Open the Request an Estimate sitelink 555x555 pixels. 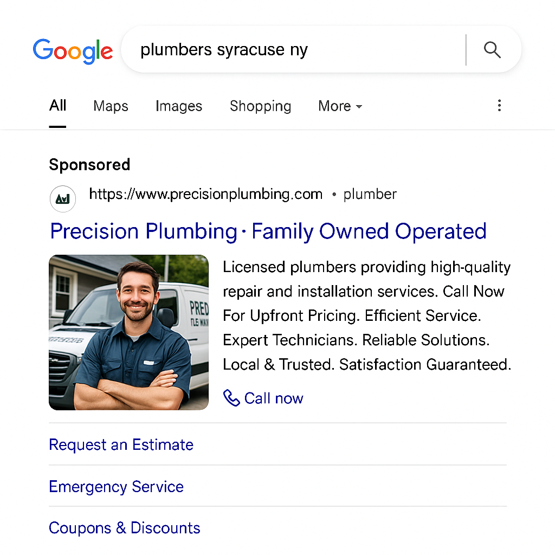coord(121,445)
